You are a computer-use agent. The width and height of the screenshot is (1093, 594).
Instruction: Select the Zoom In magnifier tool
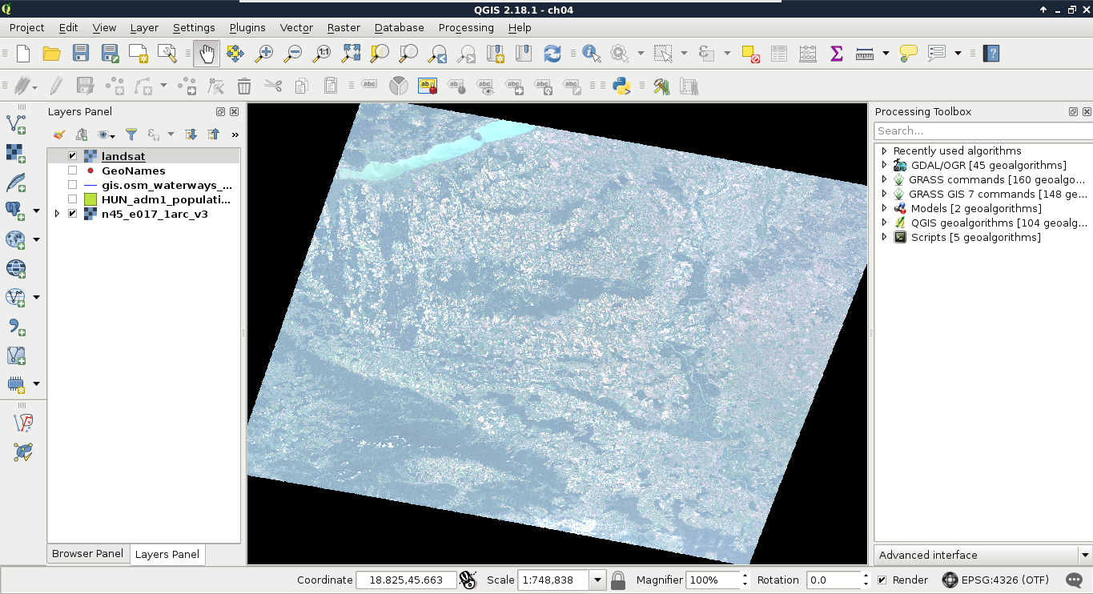click(264, 54)
